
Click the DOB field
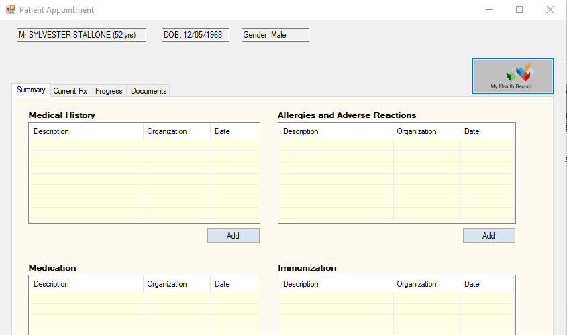click(x=195, y=35)
